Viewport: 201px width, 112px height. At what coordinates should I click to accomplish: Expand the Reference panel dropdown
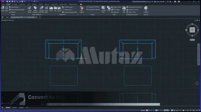[63, 15]
